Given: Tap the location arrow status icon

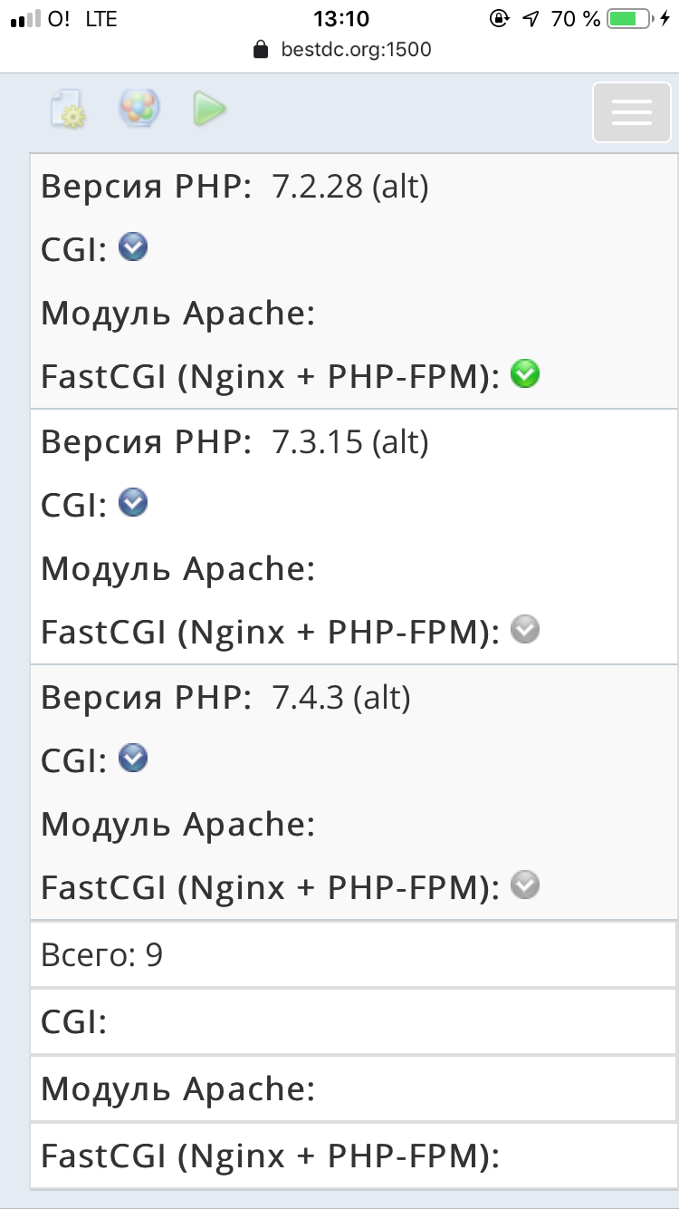Looking at the screenshot, I should [x=531, y=18].
